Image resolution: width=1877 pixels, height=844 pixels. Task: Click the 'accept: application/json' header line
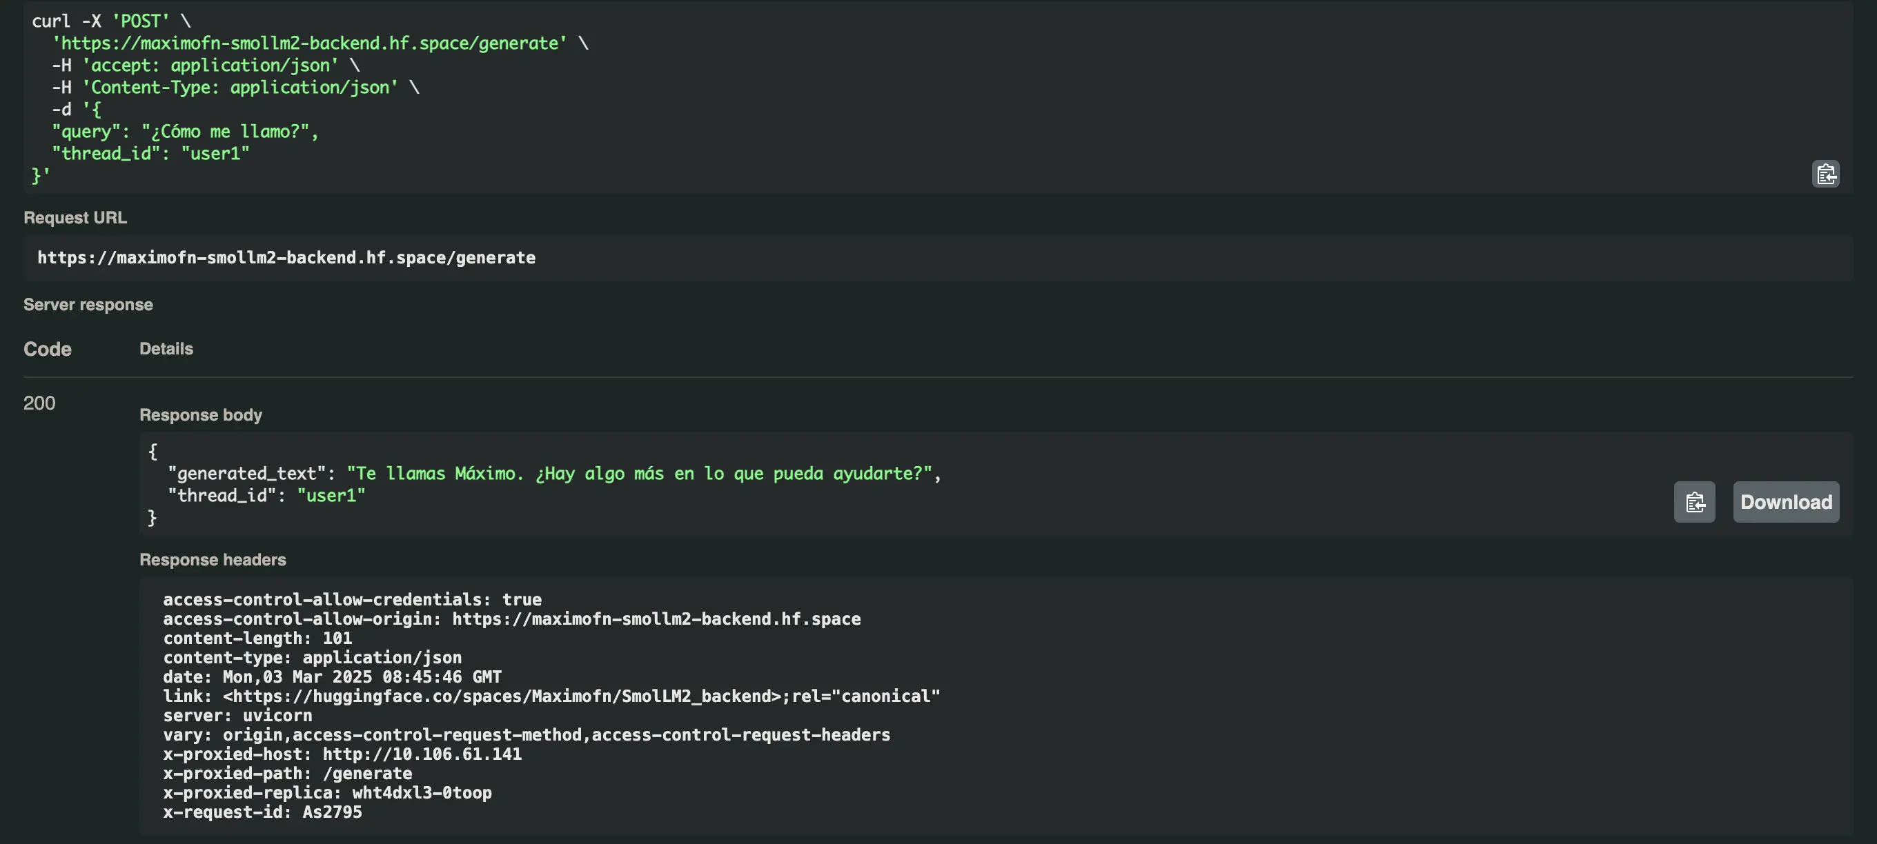click(206, 65)
